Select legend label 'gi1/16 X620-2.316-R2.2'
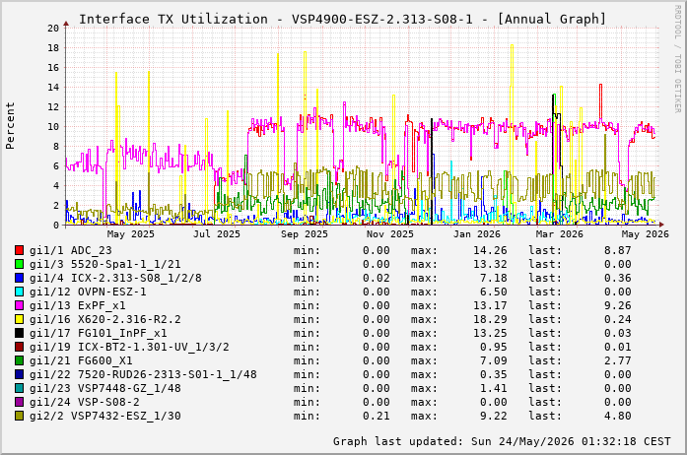This screenshot has height=455, width=687. (104, 319)
